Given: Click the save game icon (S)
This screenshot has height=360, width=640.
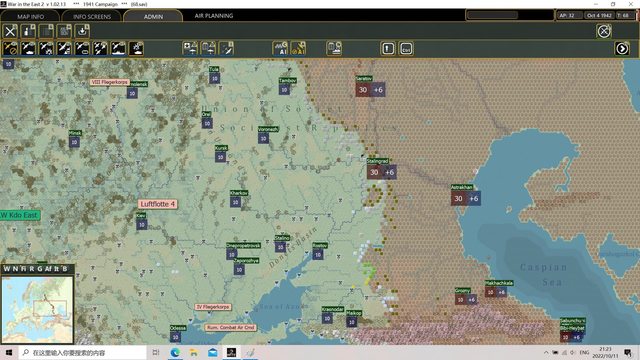Looking at the screenshot, I should click(x=82, y=31).
